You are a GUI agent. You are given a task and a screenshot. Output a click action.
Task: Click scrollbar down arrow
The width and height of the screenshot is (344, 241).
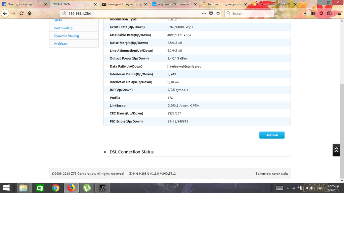342,181
